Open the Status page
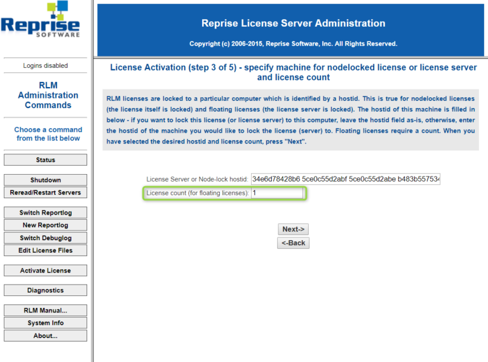 tap(45, 160)
